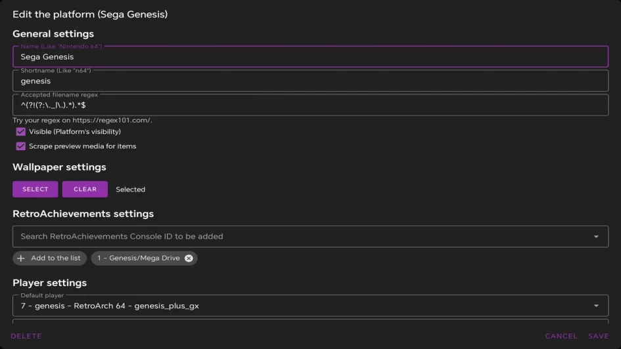Click SAVE to store platform settings
Screen dimensions: 621x349
(598, 336)
